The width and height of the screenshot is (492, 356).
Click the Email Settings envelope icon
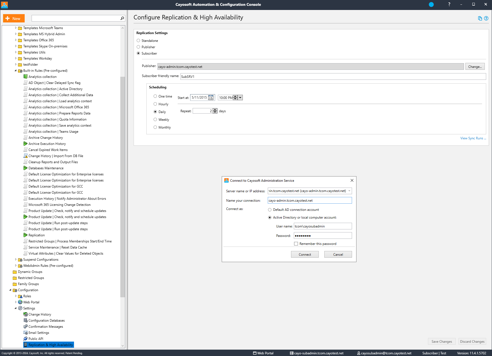point(26,333)
